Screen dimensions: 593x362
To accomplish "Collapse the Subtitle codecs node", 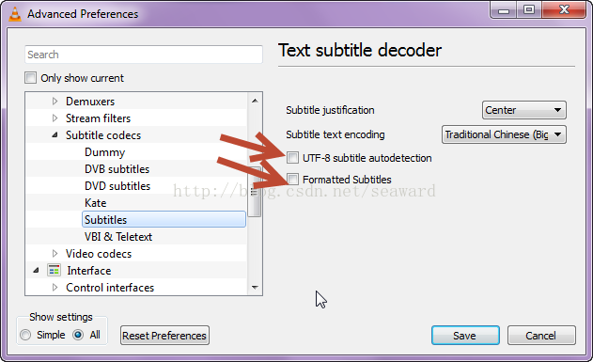I will [55, 134].
